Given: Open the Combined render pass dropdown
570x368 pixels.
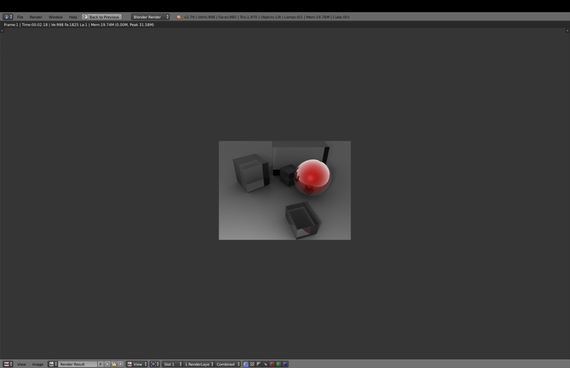Looking at the screenshot, I should (x=228, y=364).
